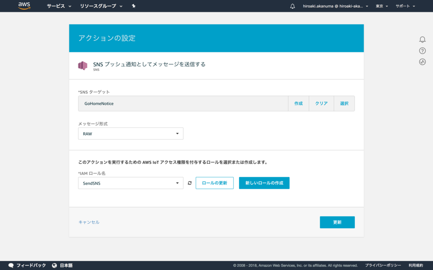This screenshot has height=270, width=433.
Task: Open the プライバシーポリシー link
Action: point(383,265)
